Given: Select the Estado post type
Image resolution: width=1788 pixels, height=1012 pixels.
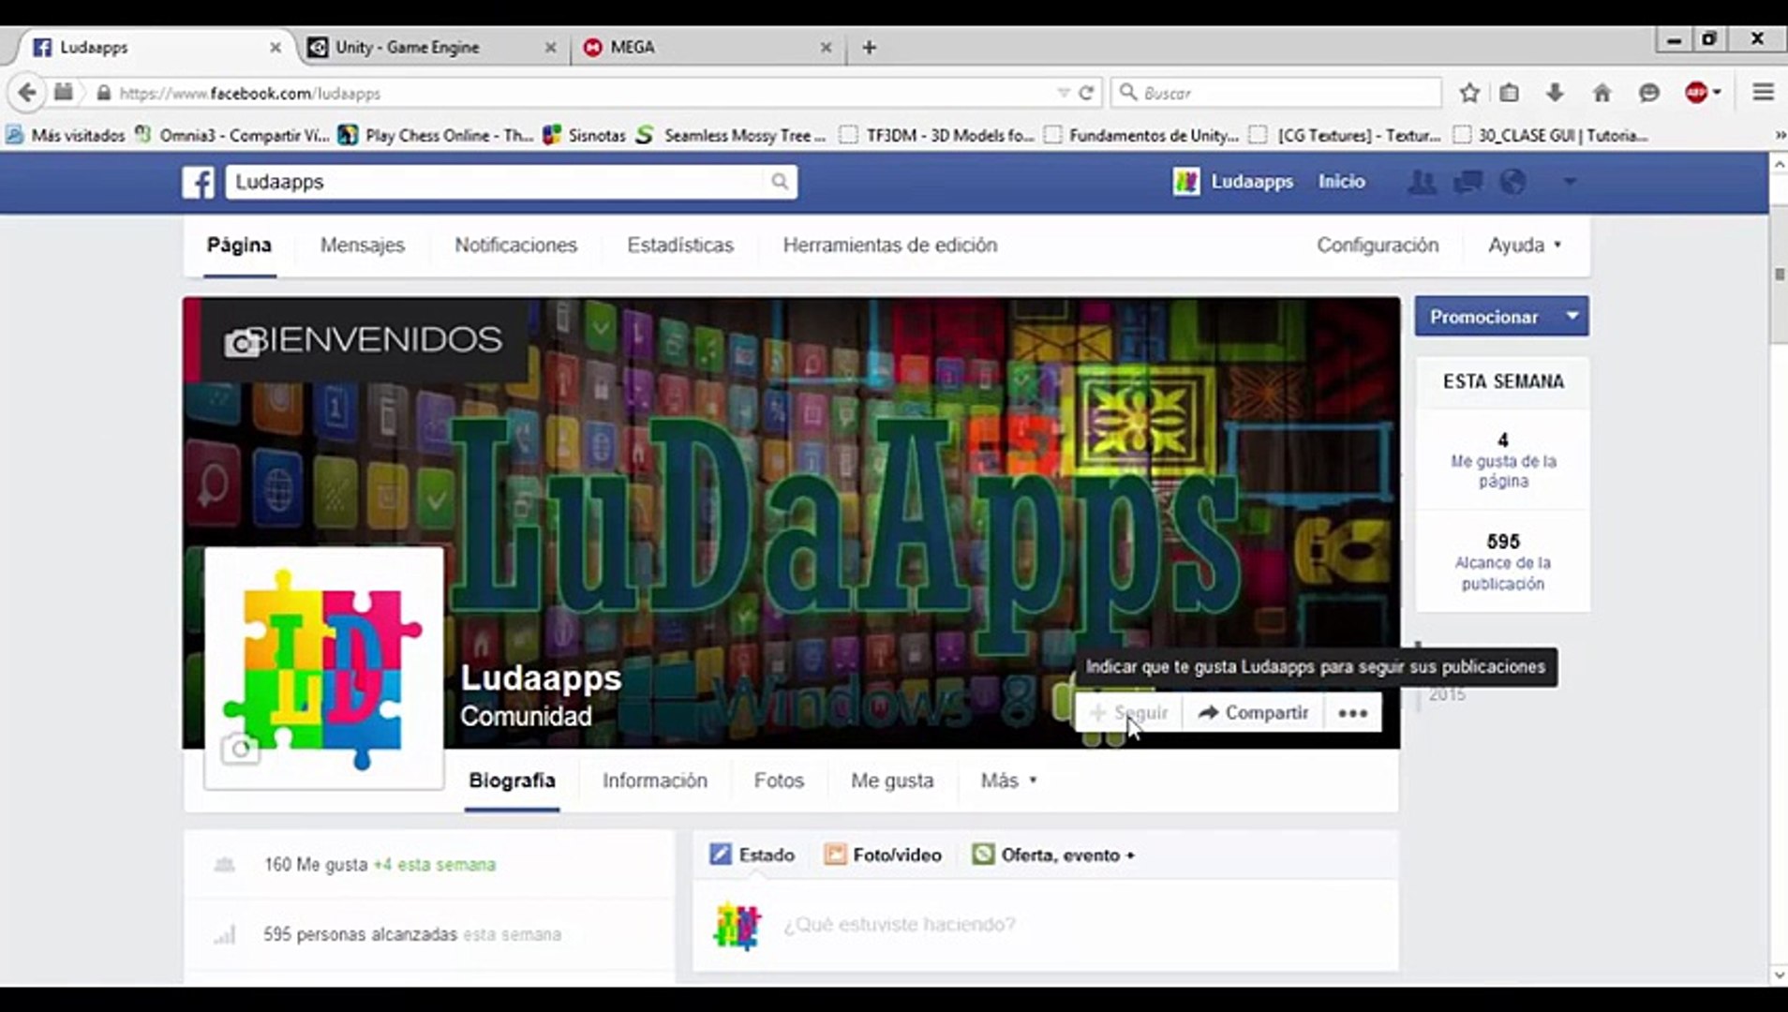Looking at the screenshot, I should (x=752, y=855).
